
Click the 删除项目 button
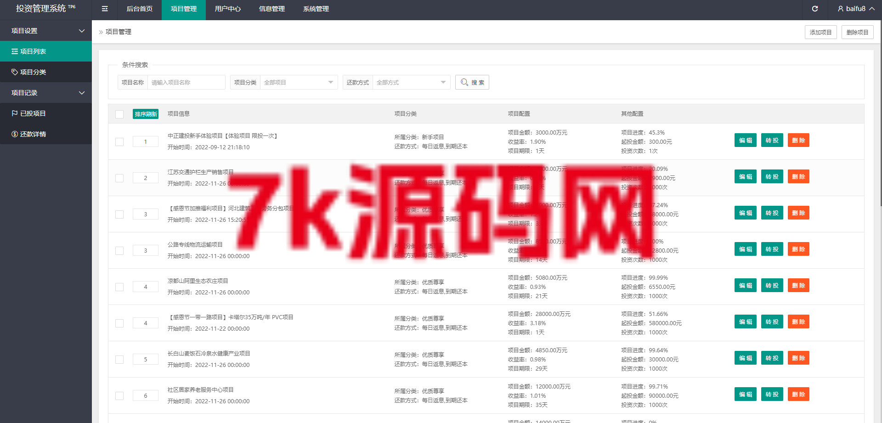click(x=858, y=32)
